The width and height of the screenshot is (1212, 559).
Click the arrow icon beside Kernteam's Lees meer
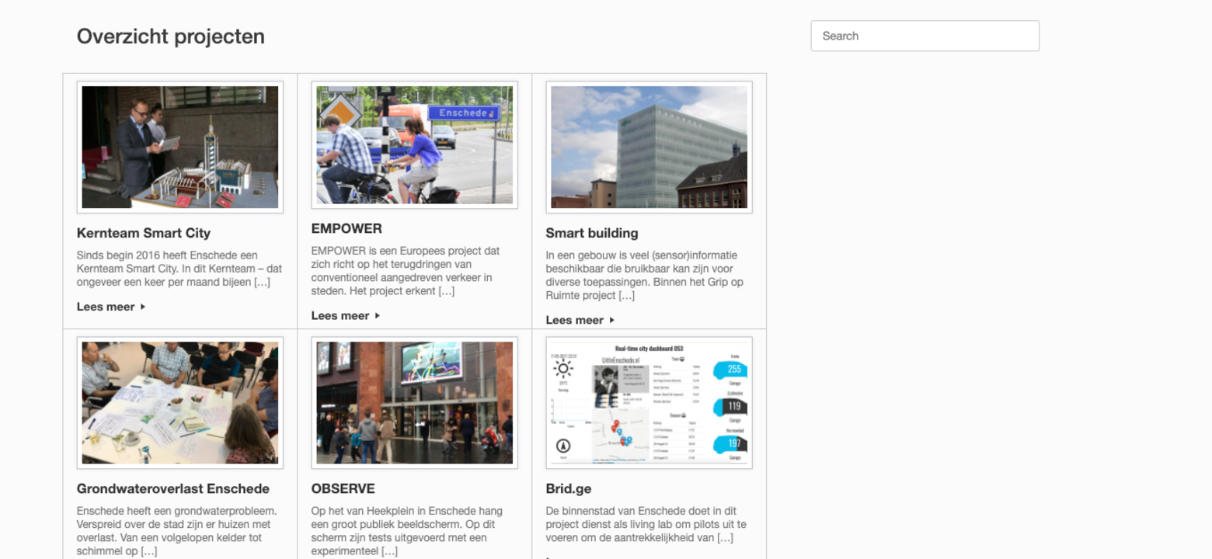(143, 307)
